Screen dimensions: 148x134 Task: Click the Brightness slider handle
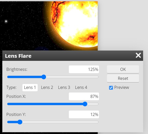click(44, 77)
